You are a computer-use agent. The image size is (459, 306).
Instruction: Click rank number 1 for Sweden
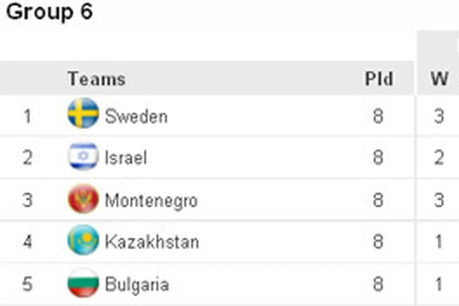(28, 117)
